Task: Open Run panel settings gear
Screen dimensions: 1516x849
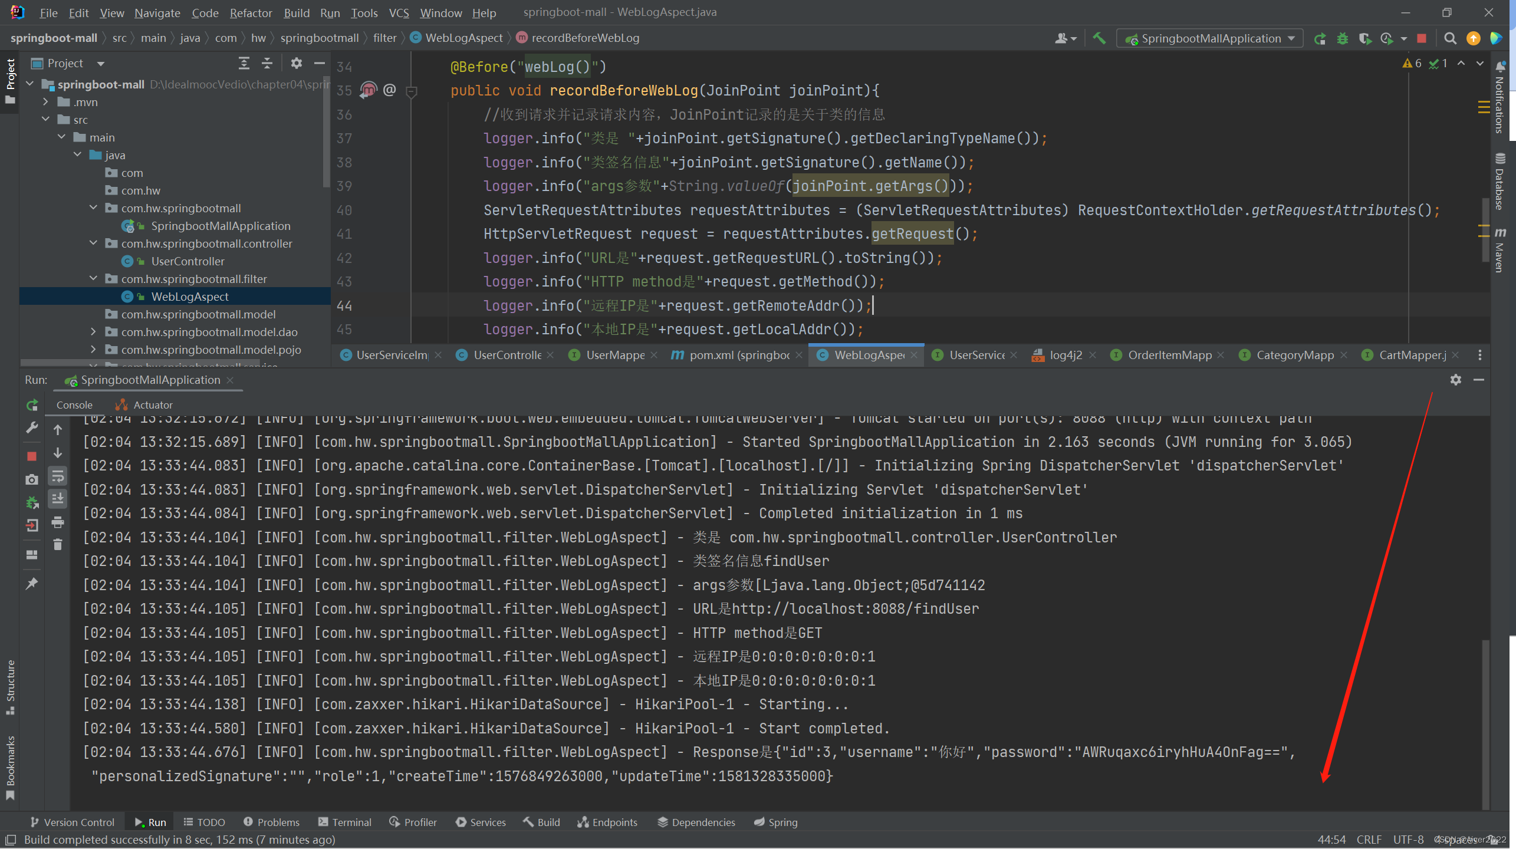Action: point(1455,380)
